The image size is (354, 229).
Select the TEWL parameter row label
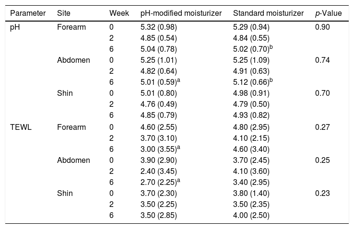coord(20,127)
